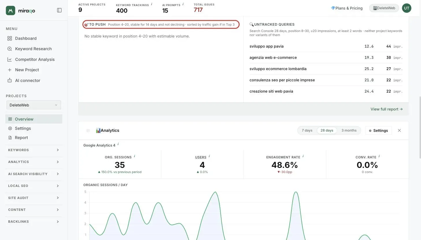This screenshot has width=421, height=240.
Task: Click the Active Projects value 9
Action: click(x=80, y=10)
